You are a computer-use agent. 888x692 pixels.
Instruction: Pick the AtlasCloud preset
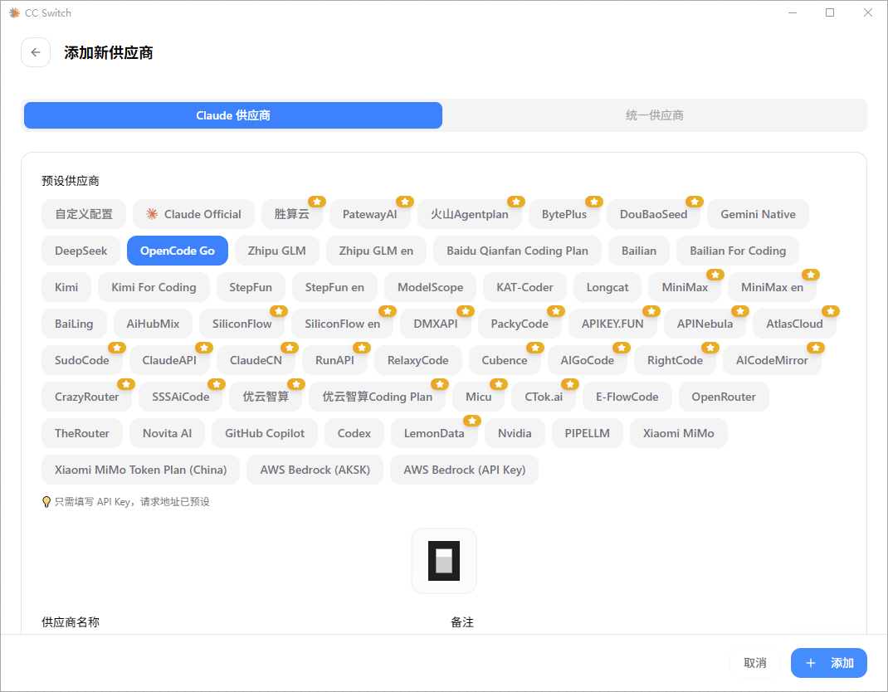[x=794, y=324]
